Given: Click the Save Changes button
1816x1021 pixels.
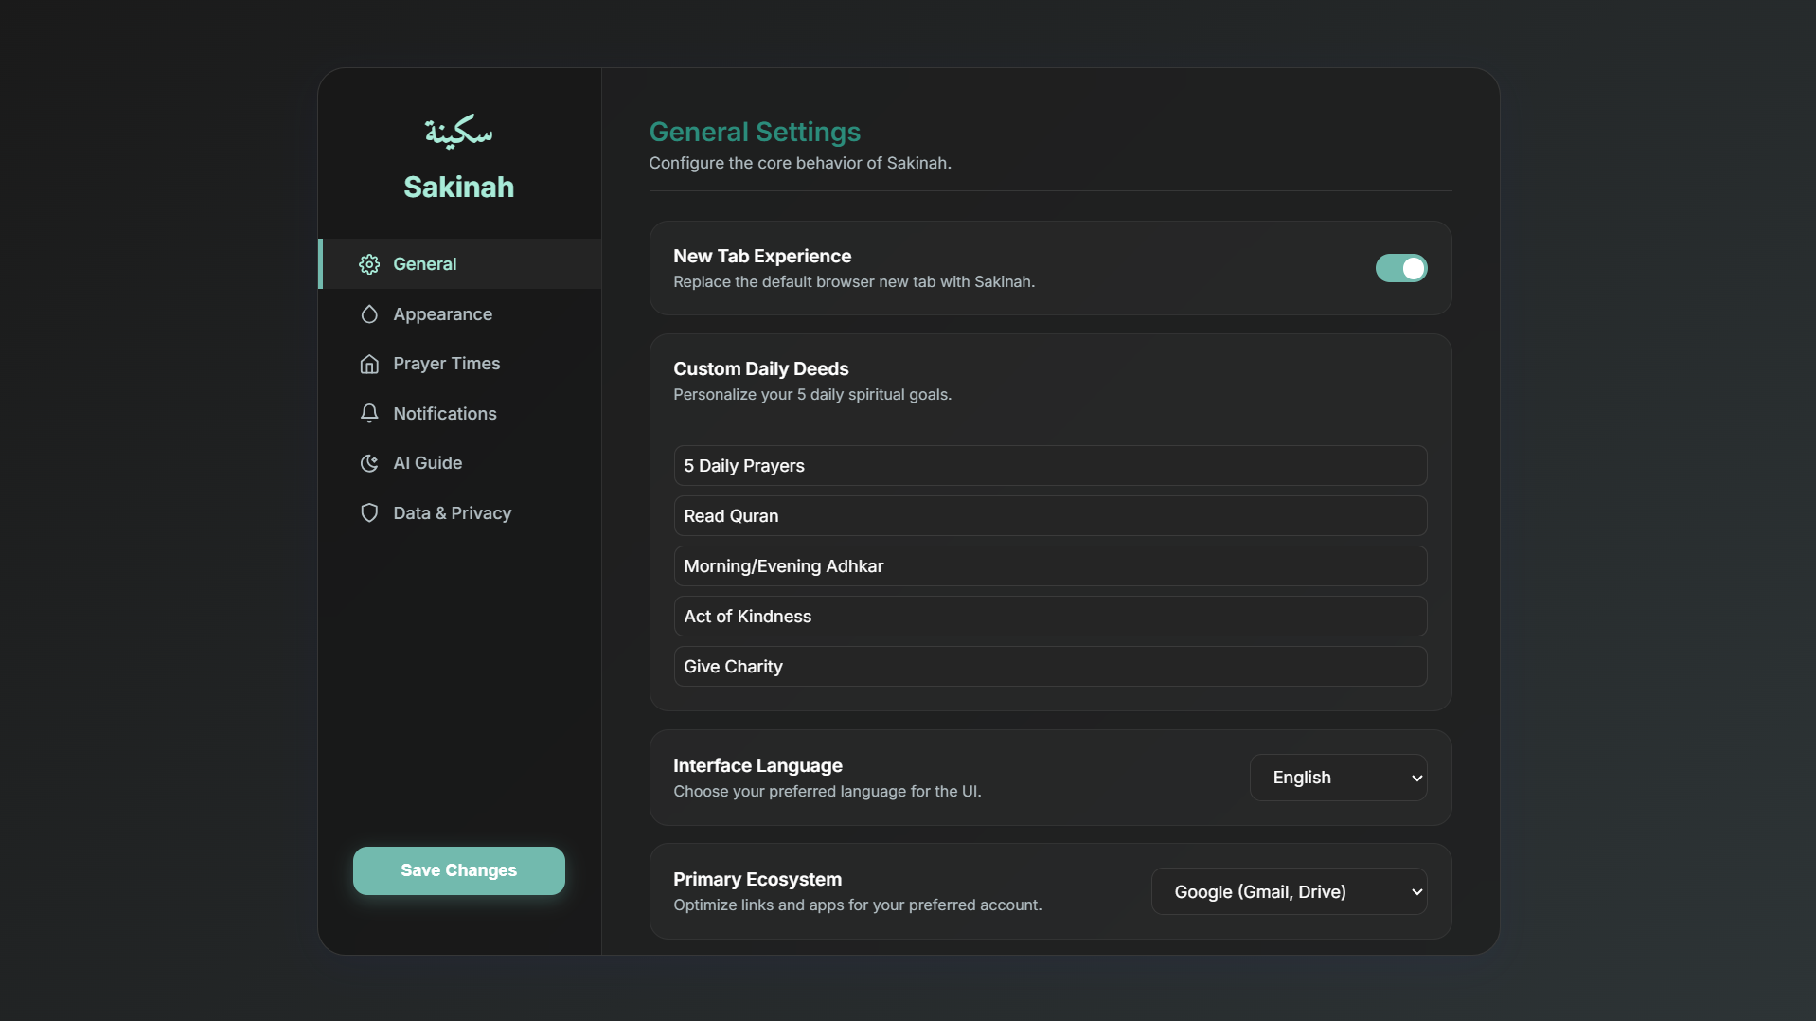Looking at the screenshot, I should [458, 869].
